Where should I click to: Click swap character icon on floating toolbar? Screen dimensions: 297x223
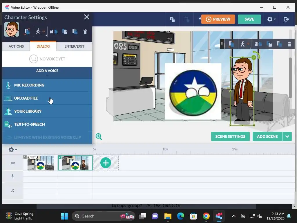[x=231, y=44]
